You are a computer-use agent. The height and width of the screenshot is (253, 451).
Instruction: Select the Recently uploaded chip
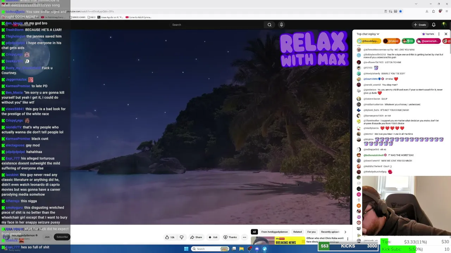click(x=330, y=232)
